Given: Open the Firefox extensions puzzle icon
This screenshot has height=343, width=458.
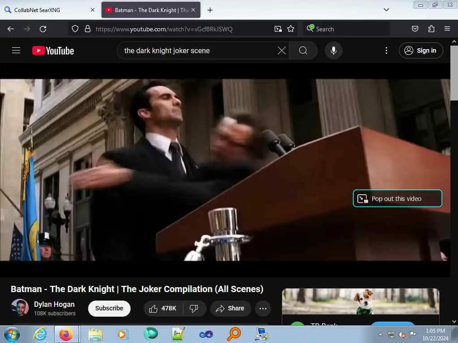Looking at the screenshot, I should (x=431, y=29).
